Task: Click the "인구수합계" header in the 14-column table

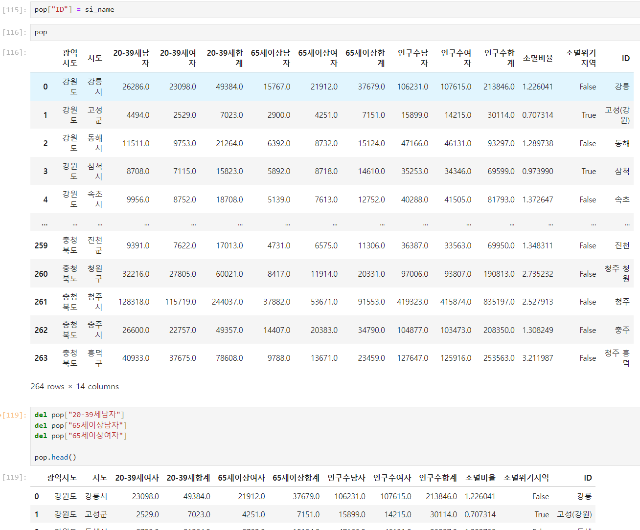Action: 499,58
